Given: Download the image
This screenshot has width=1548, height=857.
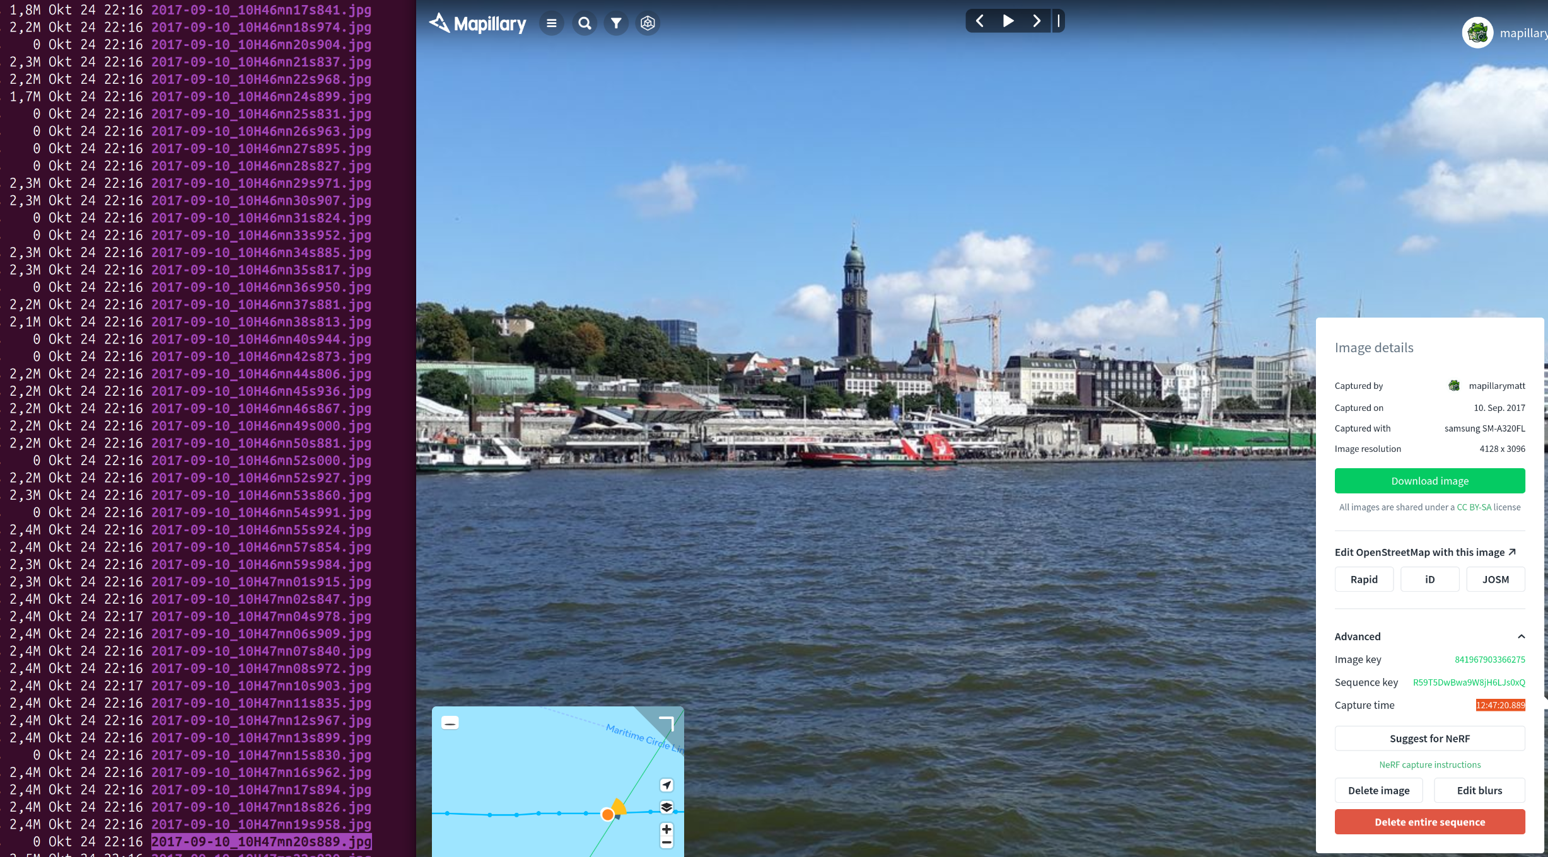Looking at the screenshot, I should coord(1429,481).
